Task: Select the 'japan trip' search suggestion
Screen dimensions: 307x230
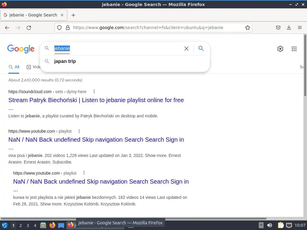Action: 125,61
